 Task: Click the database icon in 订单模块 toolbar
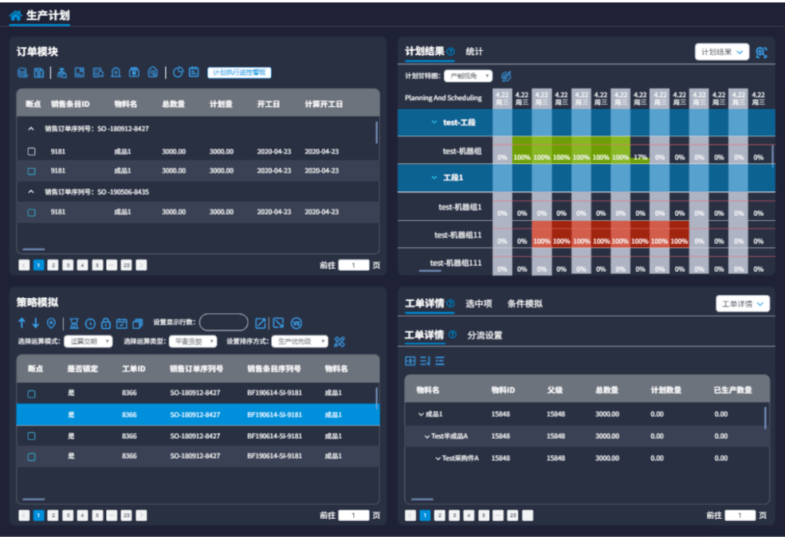point(23,73)
